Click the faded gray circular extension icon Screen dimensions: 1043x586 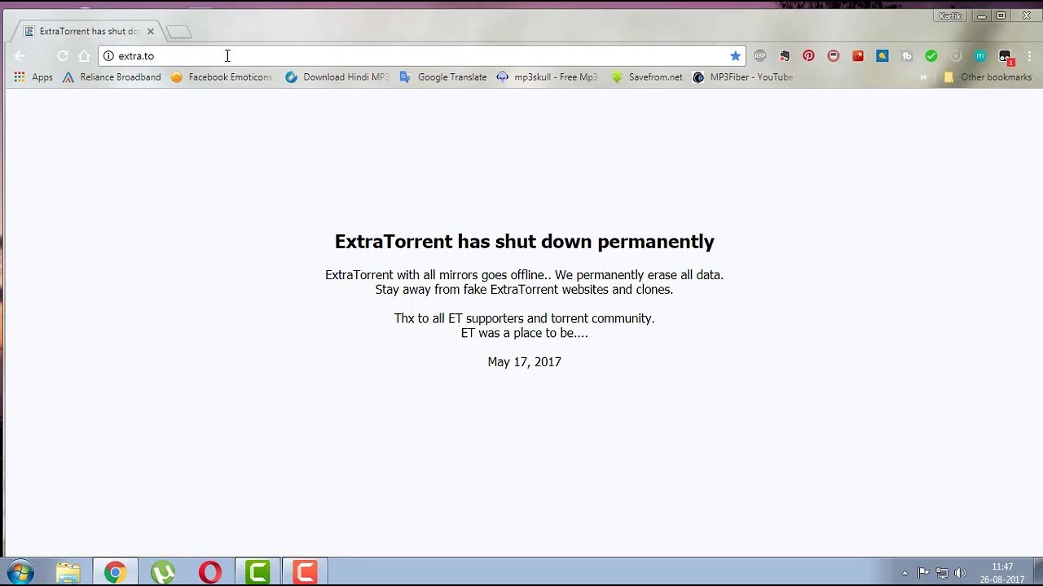point(956,56)
